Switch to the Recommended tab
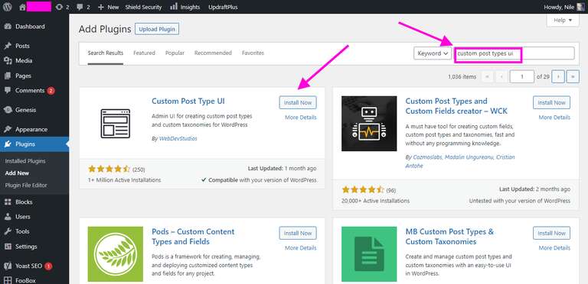Image resolution: width=588 pixels, height=284 pixels. coord(213,53)
